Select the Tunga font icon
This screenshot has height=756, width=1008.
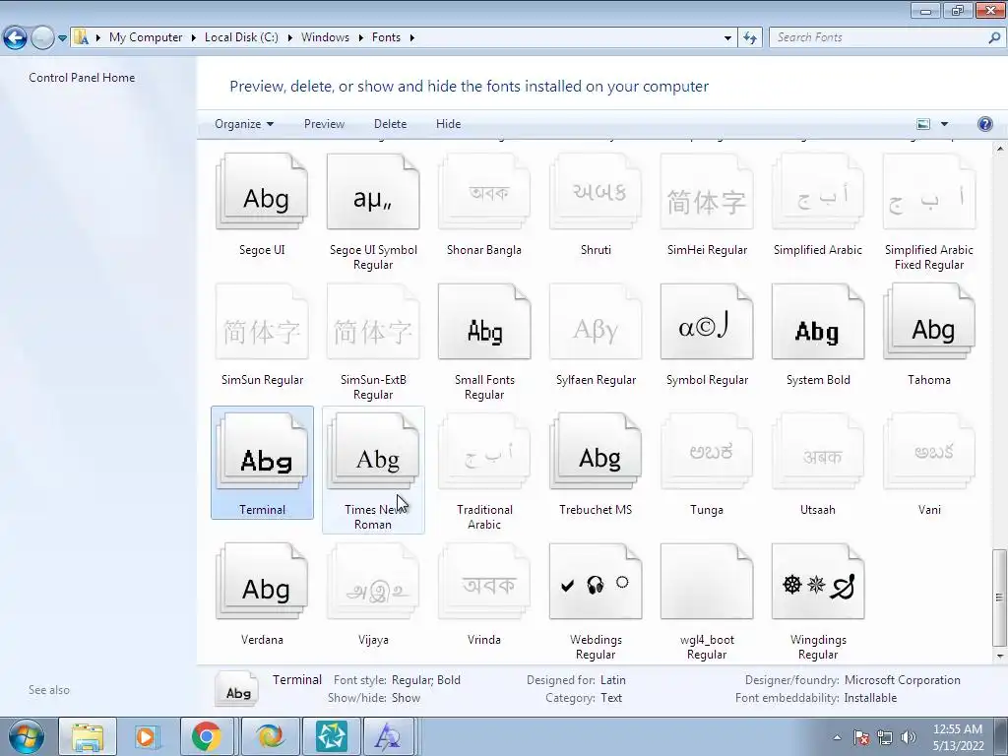click(x=707, y=451)
